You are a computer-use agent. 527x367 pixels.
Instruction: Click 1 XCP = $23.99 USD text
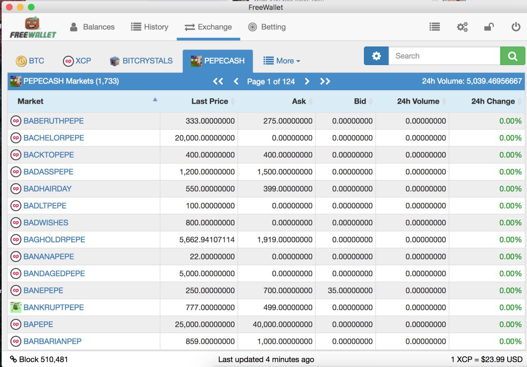486,359
